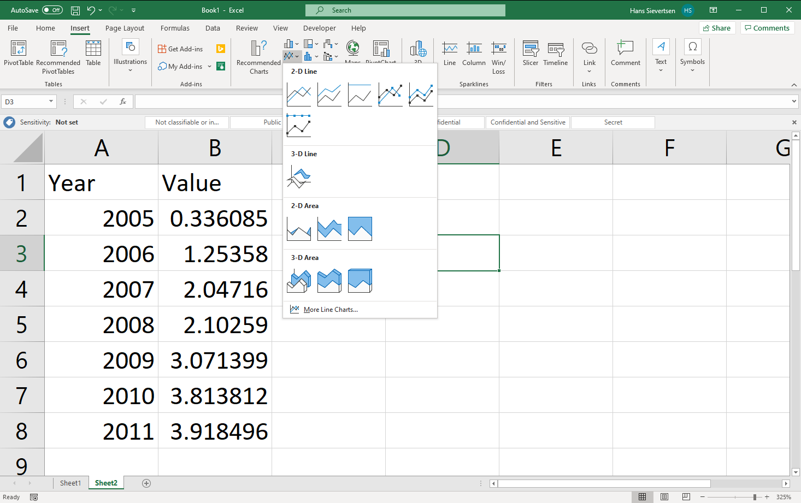The height and width of the screenshot is (503, 801).
Task: Insert the 3-D Area chart
Action: point(299,281)
